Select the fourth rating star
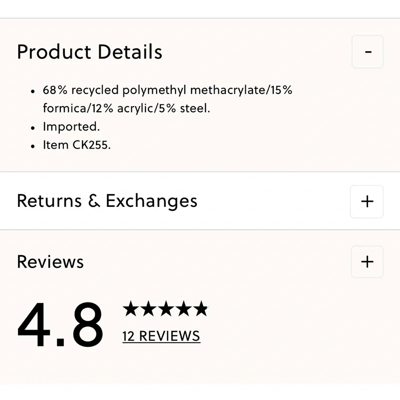 click(184, 308)
